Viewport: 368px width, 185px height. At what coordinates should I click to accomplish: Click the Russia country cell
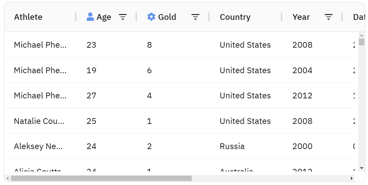tap(232, 146)
